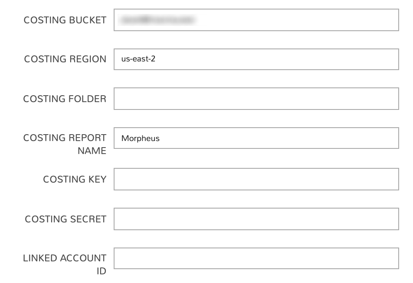Click the Costing Key input field

pos(256,179)
